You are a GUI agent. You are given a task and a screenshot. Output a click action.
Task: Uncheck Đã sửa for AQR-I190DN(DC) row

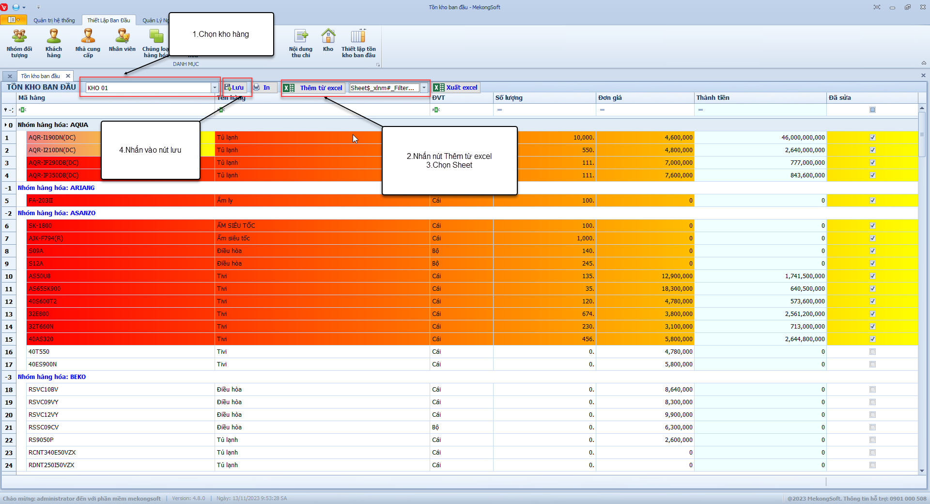(x=872, y=138)
